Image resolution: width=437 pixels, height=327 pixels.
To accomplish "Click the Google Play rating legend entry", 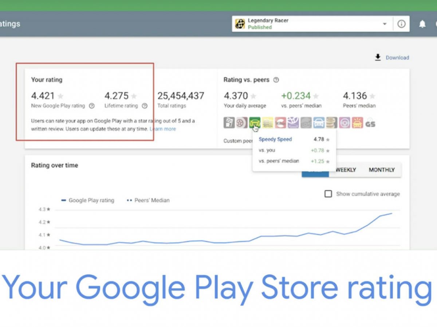I will [88, 200].
